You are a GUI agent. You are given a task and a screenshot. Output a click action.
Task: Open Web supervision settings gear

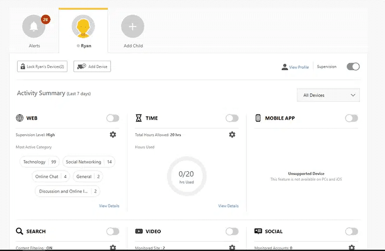(x=113, y=135)
